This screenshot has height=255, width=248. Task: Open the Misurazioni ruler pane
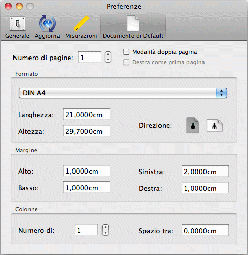[x=81, y=27]
